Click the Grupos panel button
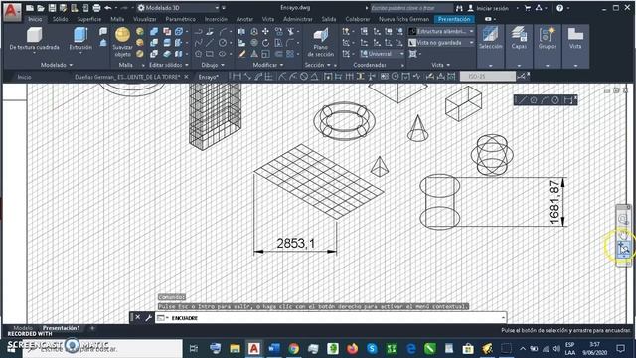 (x=548, y=46)
